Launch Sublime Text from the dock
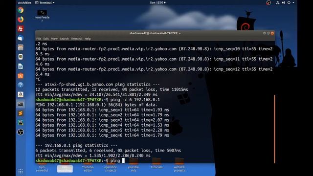Screen dimensions: 313x176 (x=21, y=113)
